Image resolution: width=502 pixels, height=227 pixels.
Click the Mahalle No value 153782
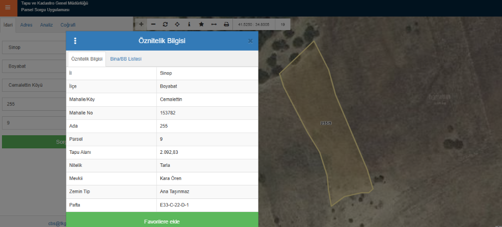point(168,113)
